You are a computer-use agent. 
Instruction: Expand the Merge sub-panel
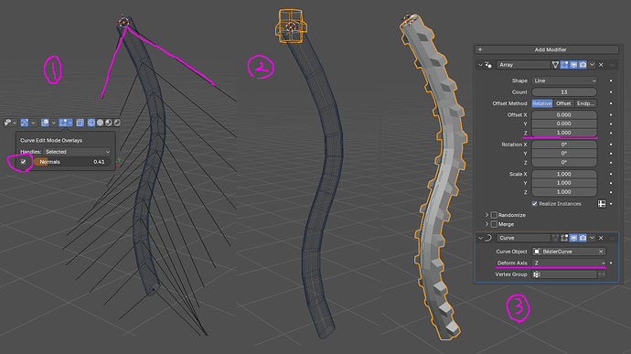coord(487,224)
